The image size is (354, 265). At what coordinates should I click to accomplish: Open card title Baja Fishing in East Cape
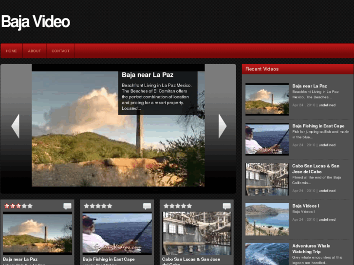coord(109,259)
